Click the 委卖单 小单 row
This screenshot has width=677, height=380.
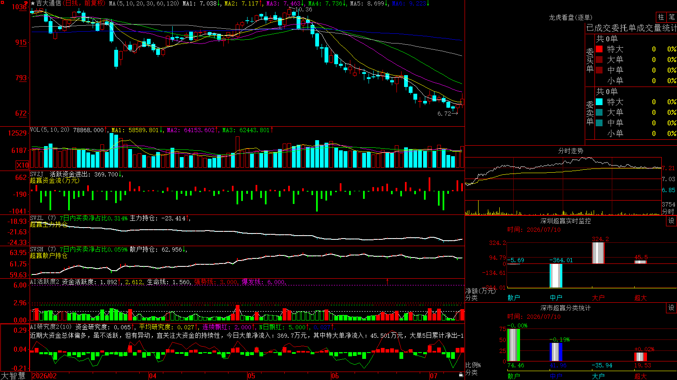pos(636,133)
